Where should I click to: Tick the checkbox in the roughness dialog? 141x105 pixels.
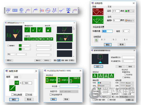pos(8,46)
